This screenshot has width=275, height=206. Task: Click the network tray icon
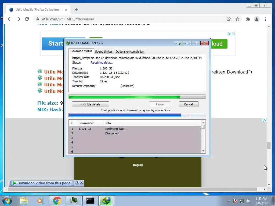(241, 201)
